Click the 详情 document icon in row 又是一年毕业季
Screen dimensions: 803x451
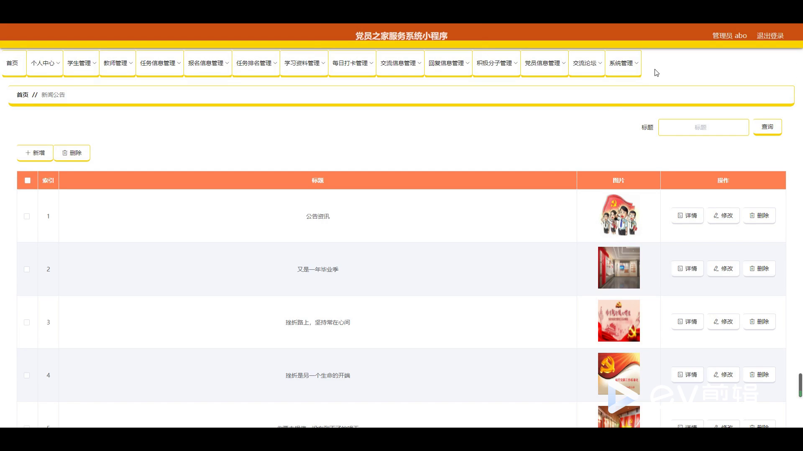pyautogui.click(x=680, y=269)
